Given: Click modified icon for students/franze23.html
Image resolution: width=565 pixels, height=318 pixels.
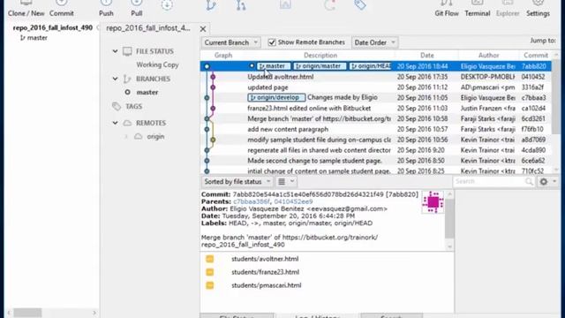Looking at the screenshot, I should pyautogui.click(x=210, y=272).
